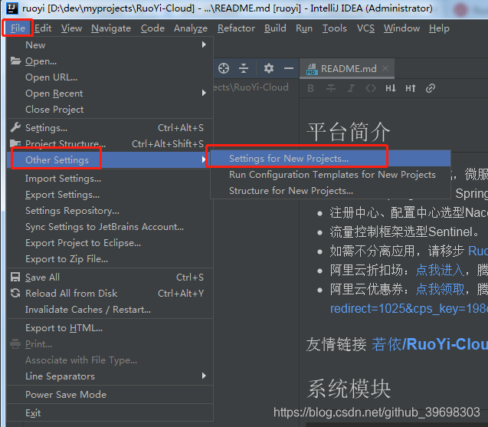Click the Save All floppy disk icon

15,277
